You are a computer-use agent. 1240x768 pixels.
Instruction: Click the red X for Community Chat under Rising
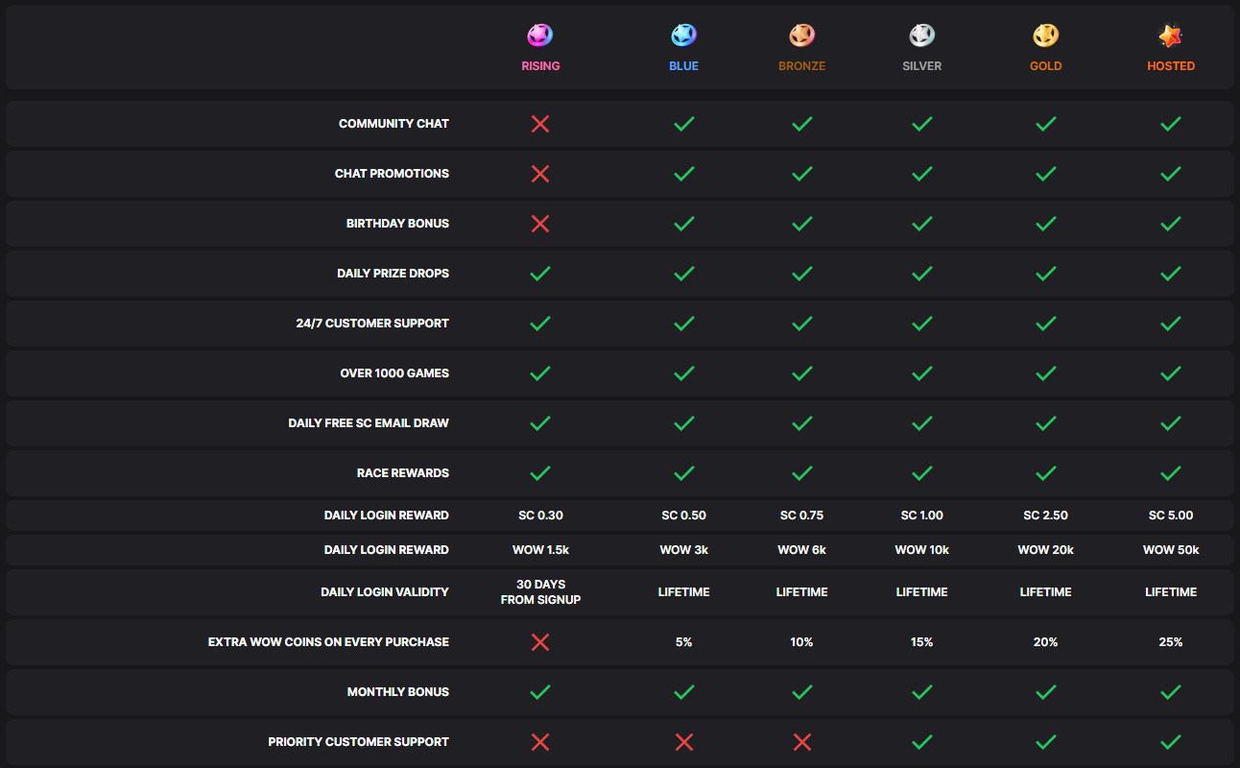[x=540, y=124]
